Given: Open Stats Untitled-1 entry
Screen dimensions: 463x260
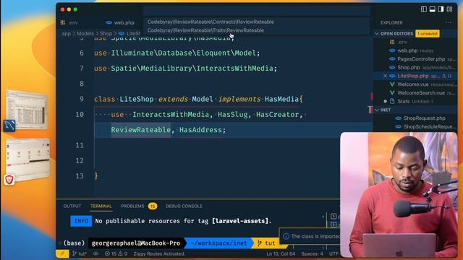Looking at the screenshot, I should (415, 101).
